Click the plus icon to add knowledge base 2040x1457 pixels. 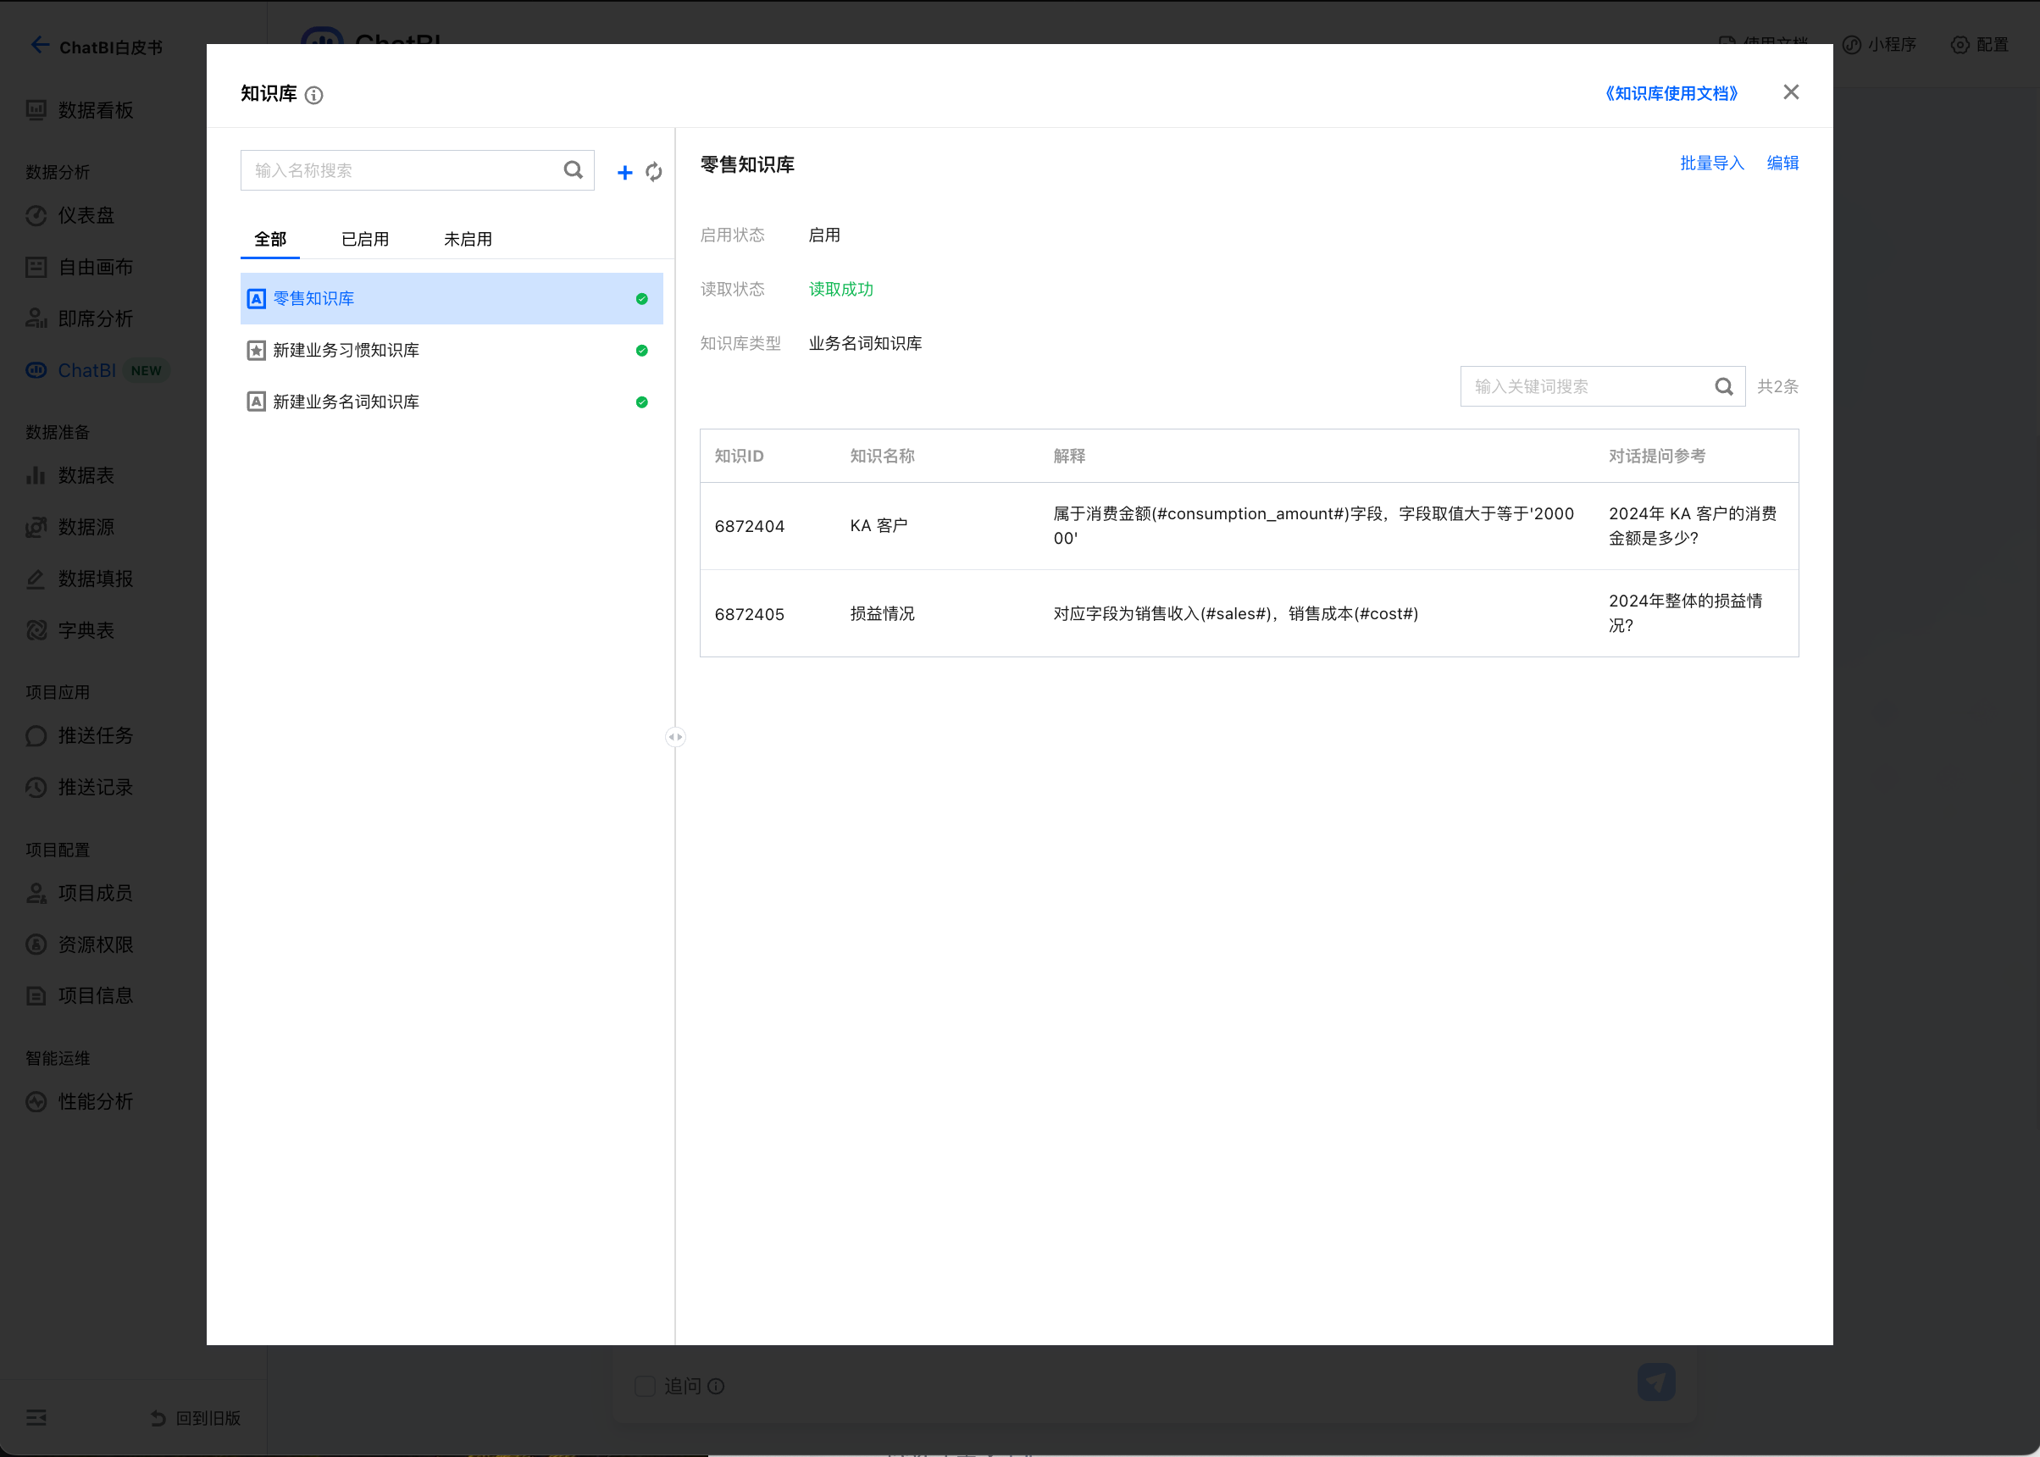point(624,171)
